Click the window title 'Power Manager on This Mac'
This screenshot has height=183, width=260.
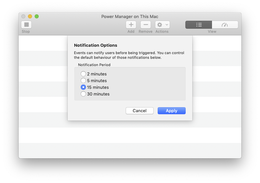[x=130, y=17]
